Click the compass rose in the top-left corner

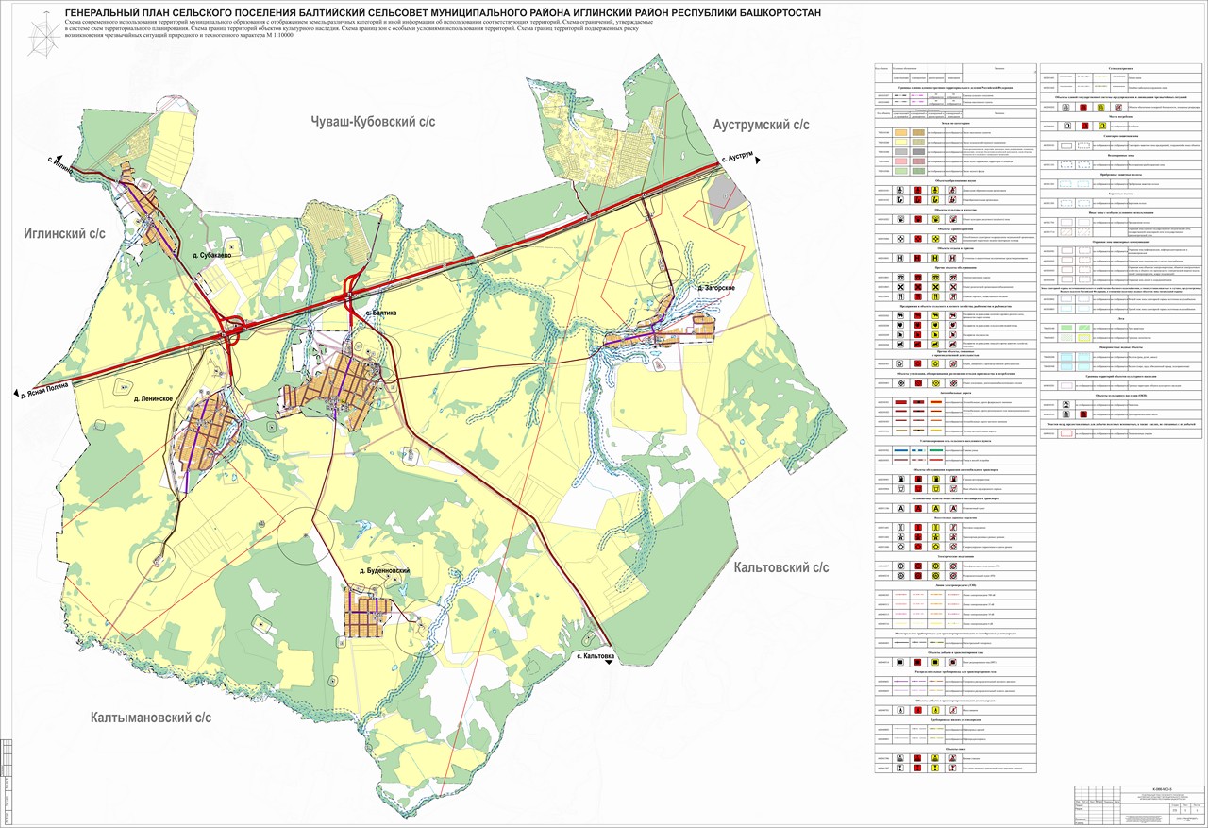coord(43,36)
